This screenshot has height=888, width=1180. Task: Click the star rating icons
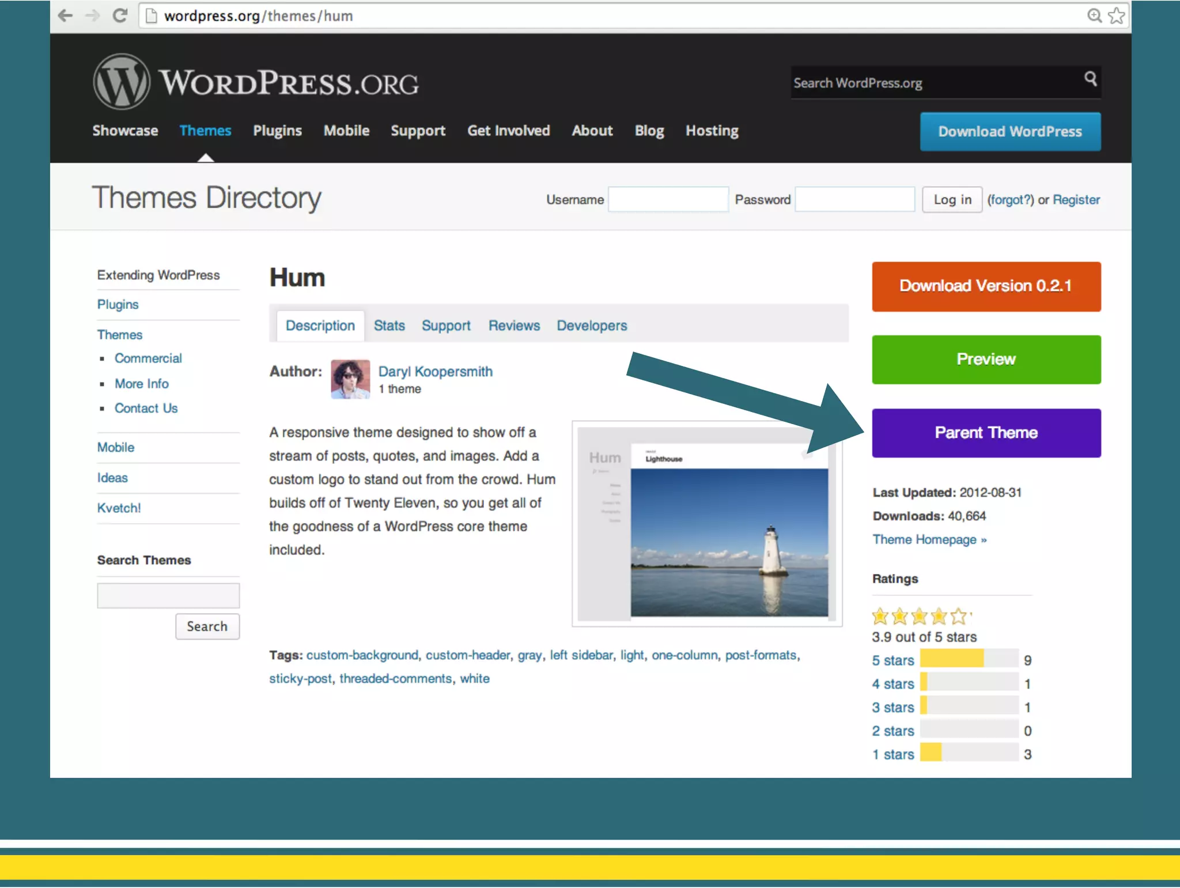coord(920,617)
